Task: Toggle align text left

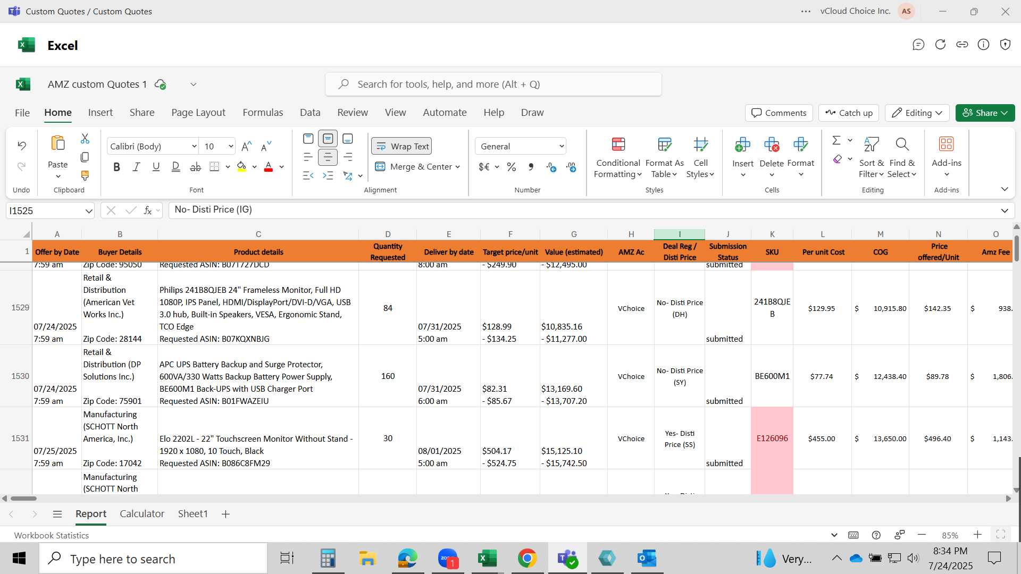Action: (x=308, y=157)
